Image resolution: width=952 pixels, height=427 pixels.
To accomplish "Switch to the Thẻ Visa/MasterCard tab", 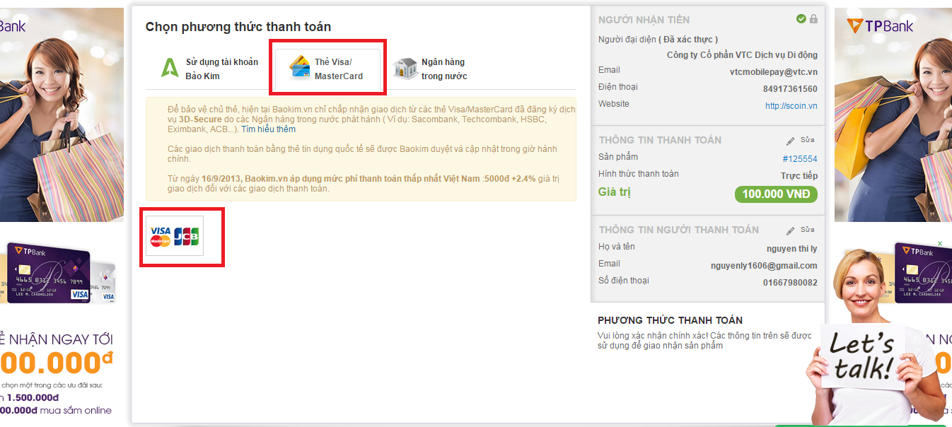I will (x=327, y=69).
